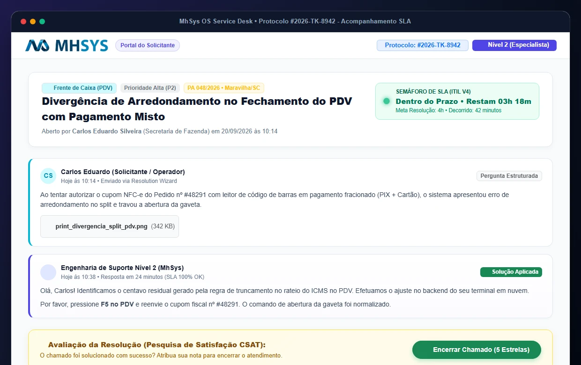Click the Prioridade Alta (P2) tag
581x365 pixels.
click(x=150, y=88)
